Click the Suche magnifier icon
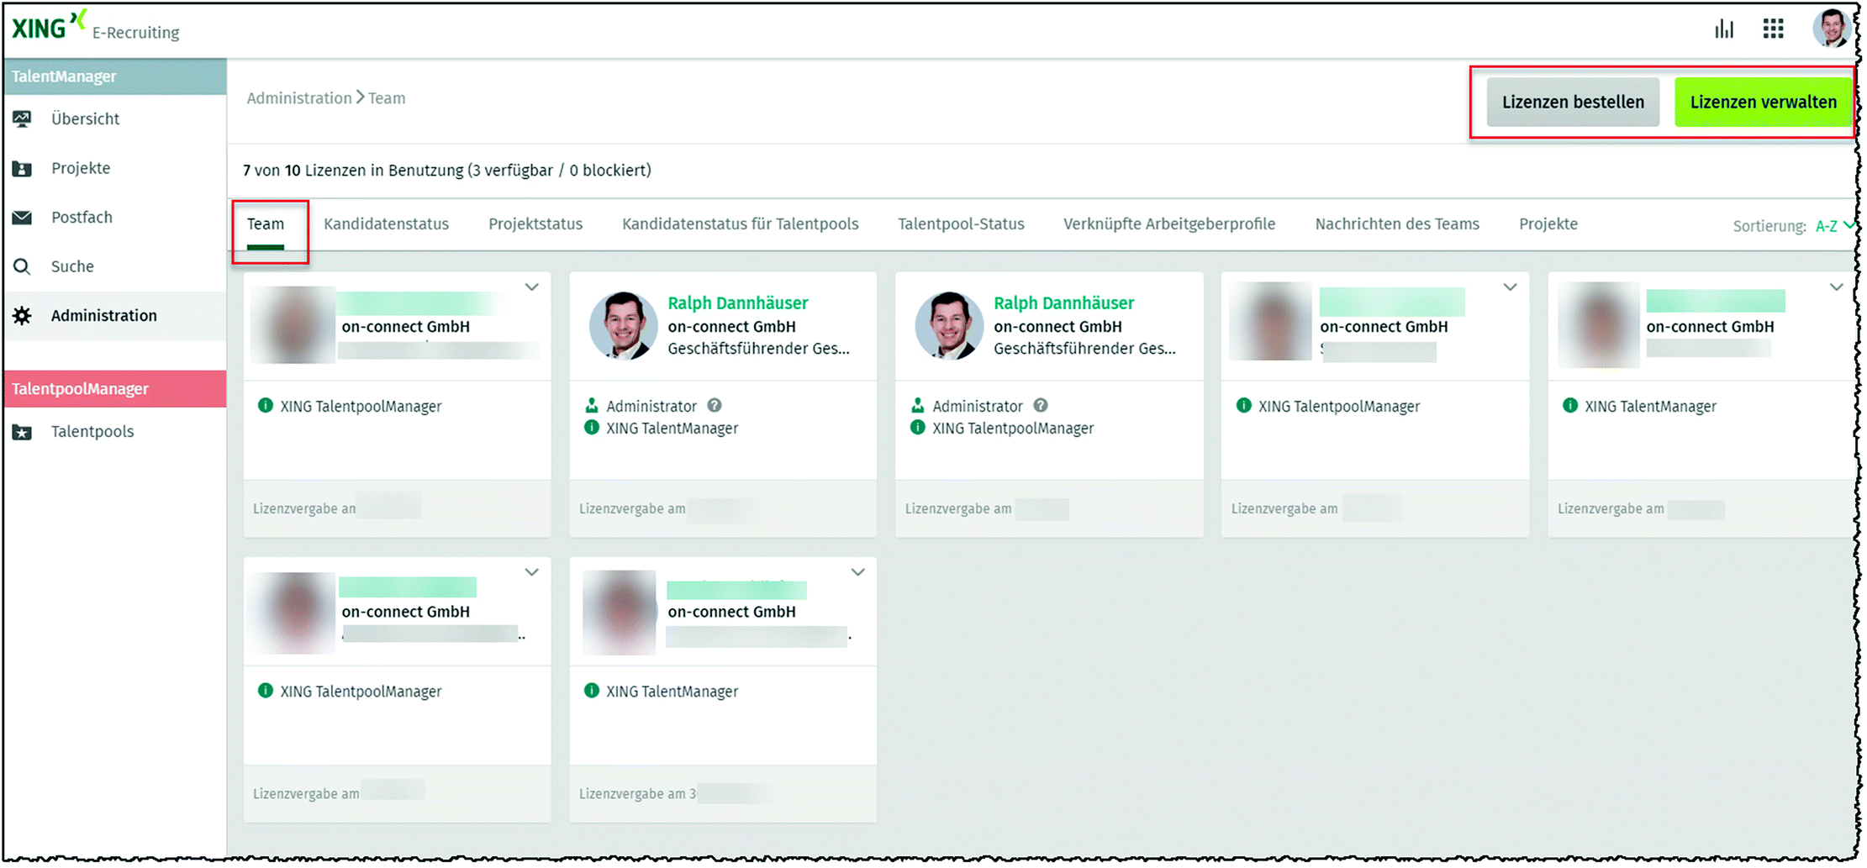1867x868 pixels. pyautogui.click(x=23, y=267)
